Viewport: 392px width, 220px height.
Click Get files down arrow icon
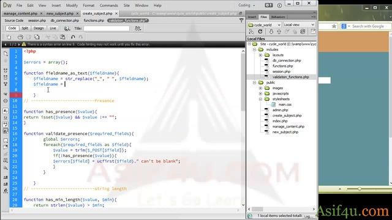(271, 31)
